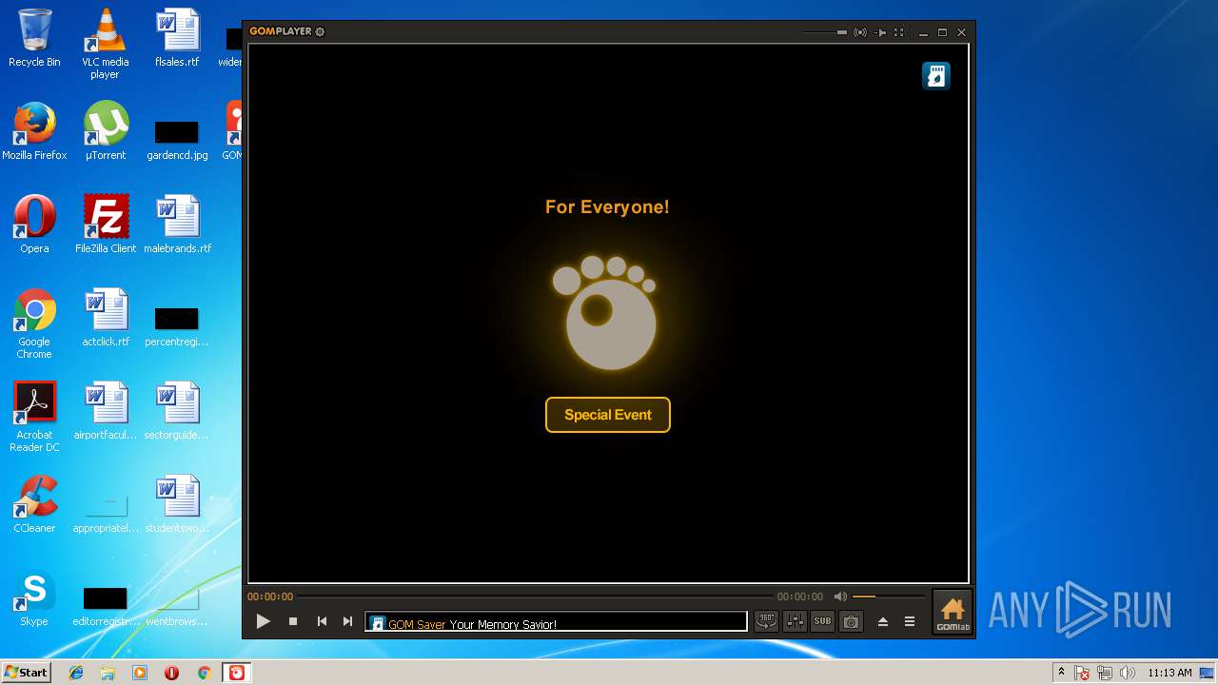
Task: Show hidden system tray icons
Action: (1061, 673)
